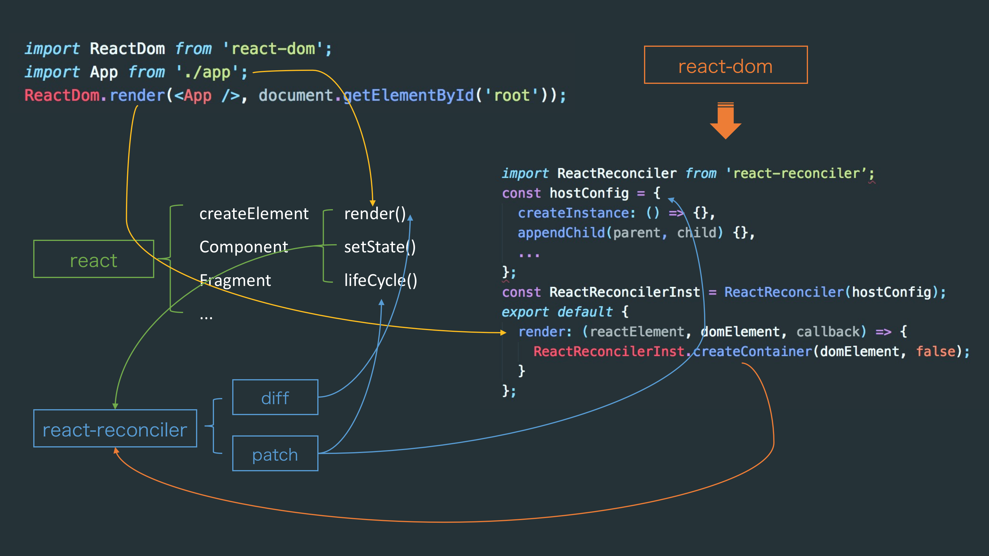Screen dimensions: 989x556
Task: Click 'hostConfig' in the const declaration
Action: 589,193
